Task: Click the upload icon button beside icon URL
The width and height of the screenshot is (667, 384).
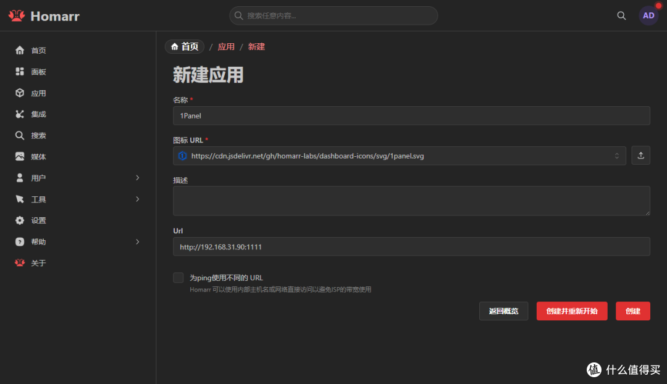Action: click(640, 156)
